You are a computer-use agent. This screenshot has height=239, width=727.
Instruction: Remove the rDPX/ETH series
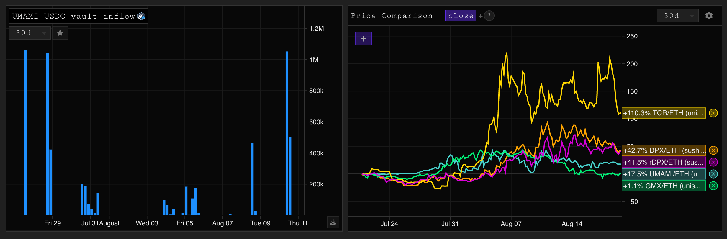[x=713, y=162]
